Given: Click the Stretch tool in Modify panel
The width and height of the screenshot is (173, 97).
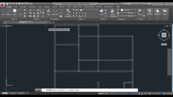Looking at the screenshot, I should (31, 16).
